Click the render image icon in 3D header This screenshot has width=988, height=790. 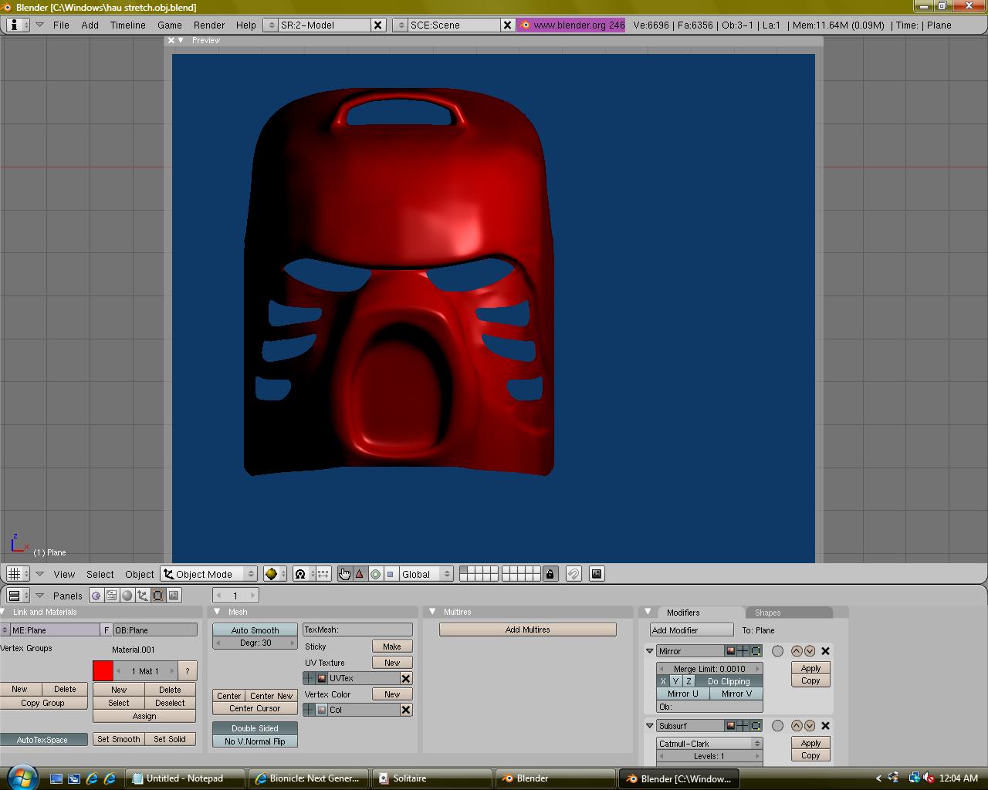click(596, 574)
